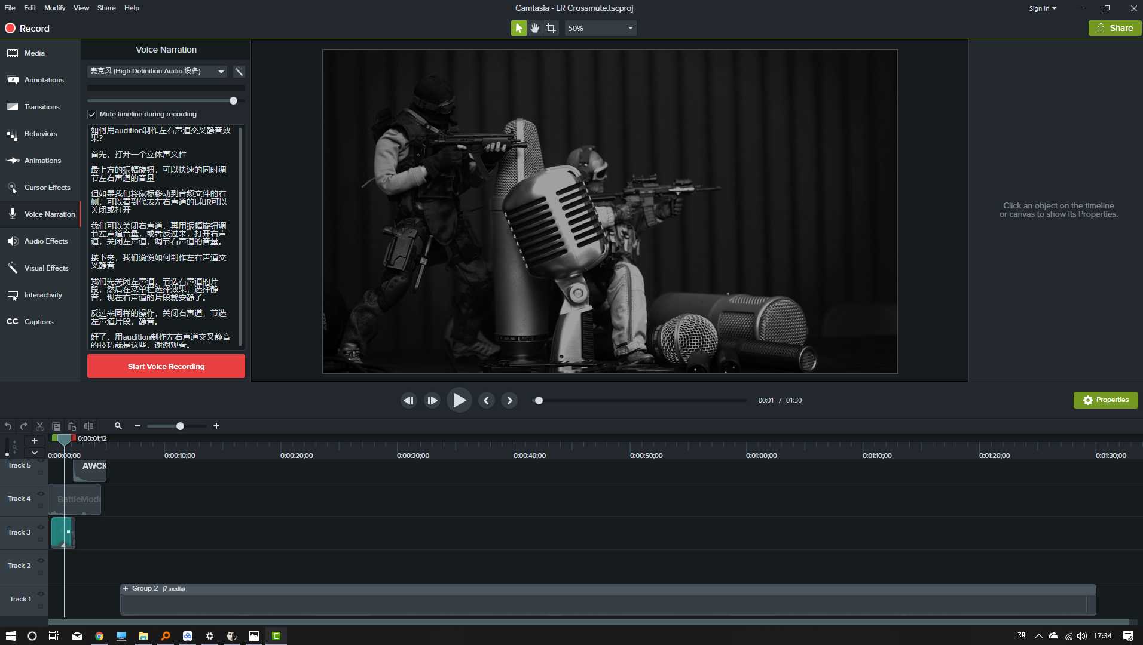Click the green Properties button
The image size is (1143, 645).
click(x=1105, y=400)
